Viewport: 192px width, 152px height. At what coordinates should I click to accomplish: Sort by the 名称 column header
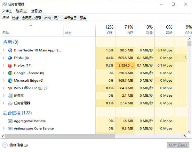tap(32, 31)
